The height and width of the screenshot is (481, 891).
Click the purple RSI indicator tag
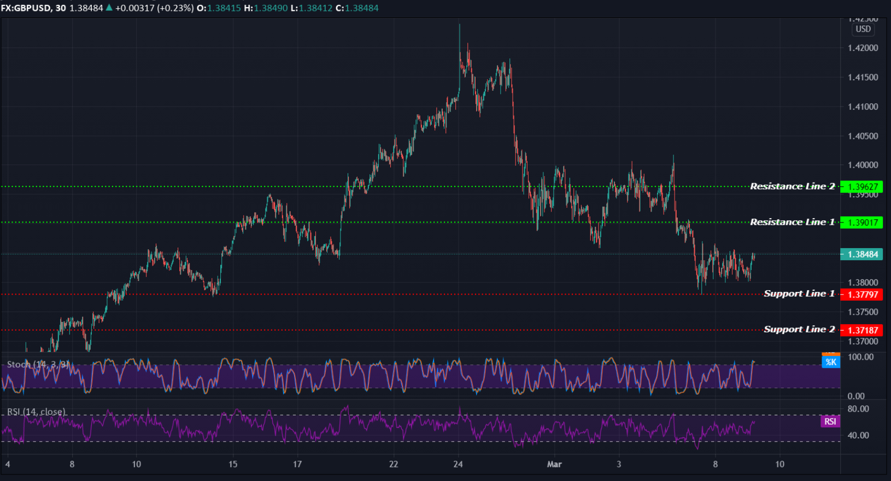coord(830,421)
